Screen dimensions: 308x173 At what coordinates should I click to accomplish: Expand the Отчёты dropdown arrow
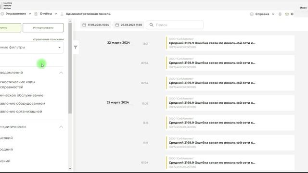(x=56, y=14)
